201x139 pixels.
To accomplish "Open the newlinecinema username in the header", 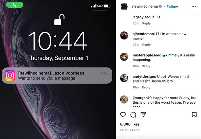I will click(x=145, y=6).
